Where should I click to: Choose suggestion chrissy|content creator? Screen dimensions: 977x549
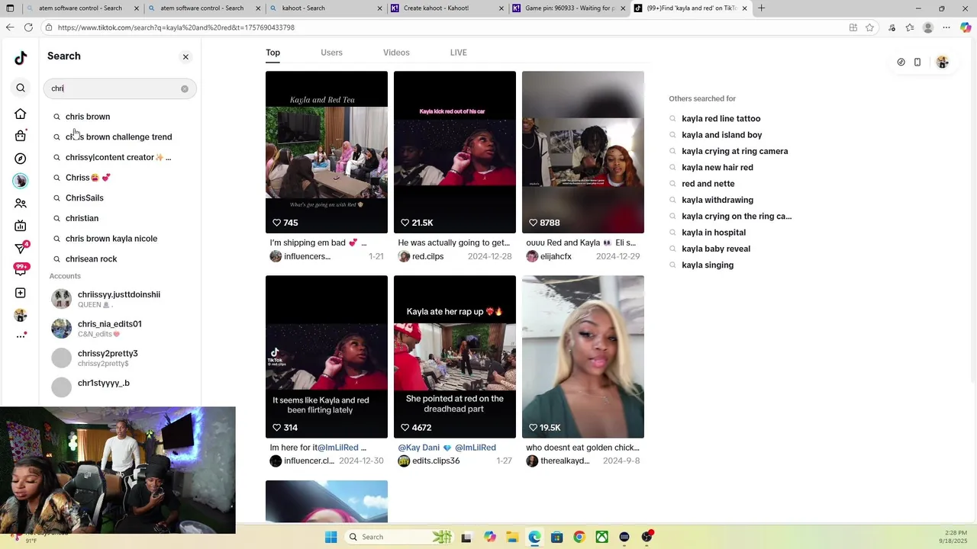coord(118,157)
